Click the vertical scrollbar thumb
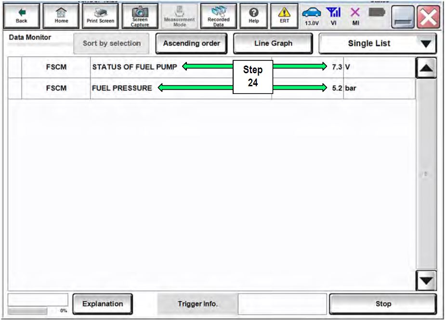Screen dimensions: 446x321 click(426, 174)
